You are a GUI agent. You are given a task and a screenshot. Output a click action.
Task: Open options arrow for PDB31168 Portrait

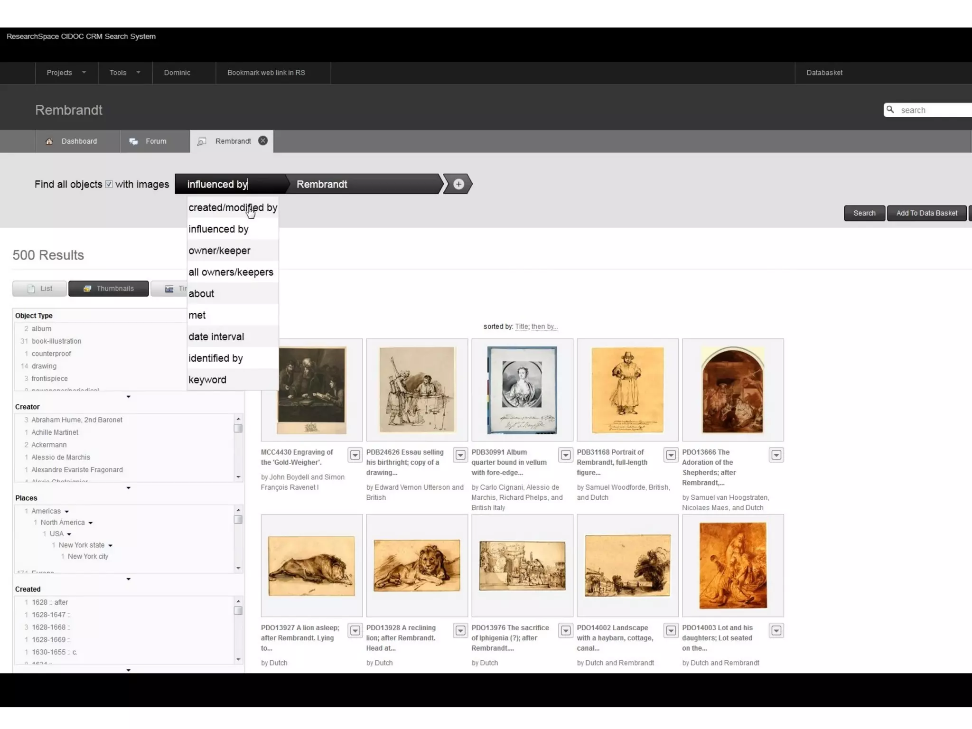[x=671, y=455]
